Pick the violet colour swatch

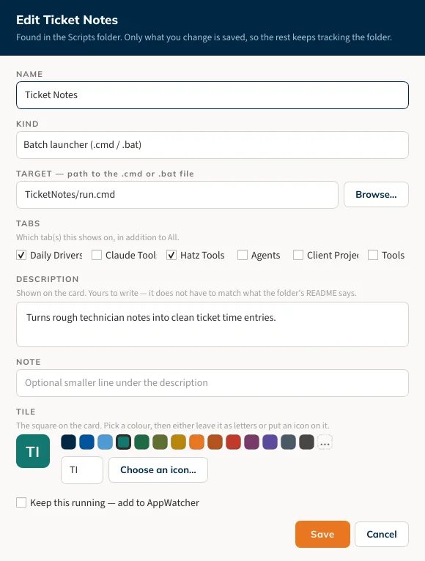tap(270, 442)
